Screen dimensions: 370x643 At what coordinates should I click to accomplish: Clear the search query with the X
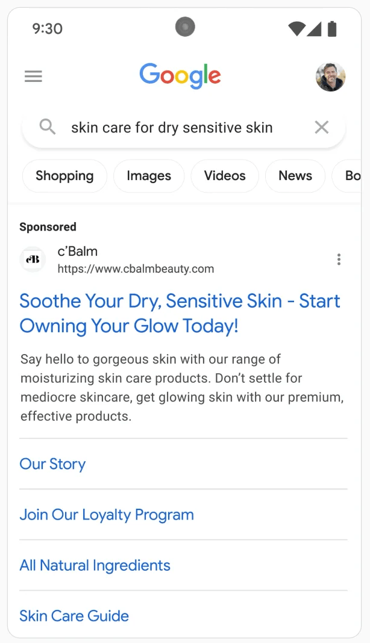point(321,127)
